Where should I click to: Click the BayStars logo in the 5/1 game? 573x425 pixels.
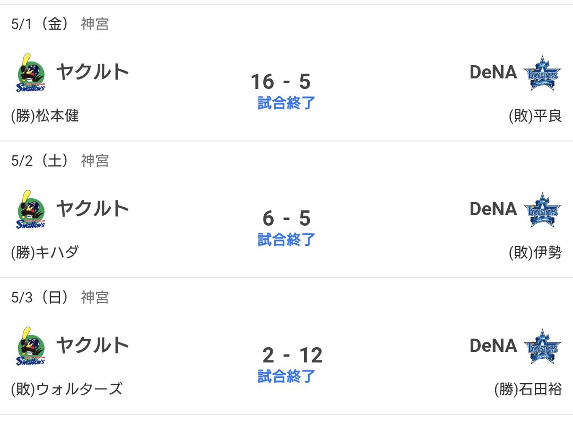(x=542, y=73)
